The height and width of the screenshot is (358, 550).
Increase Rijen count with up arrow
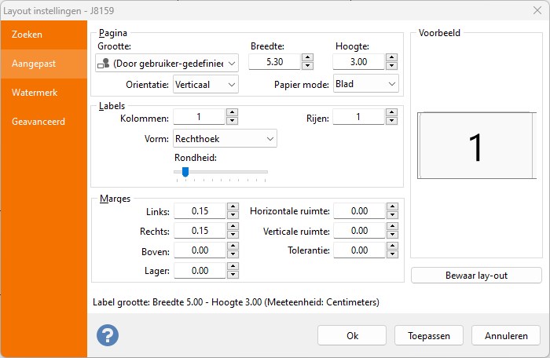392,112
